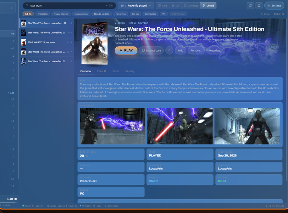The width and height of the screenshot is (288, 213).
Task: Filter by Installed games
Action: point(43,14)
